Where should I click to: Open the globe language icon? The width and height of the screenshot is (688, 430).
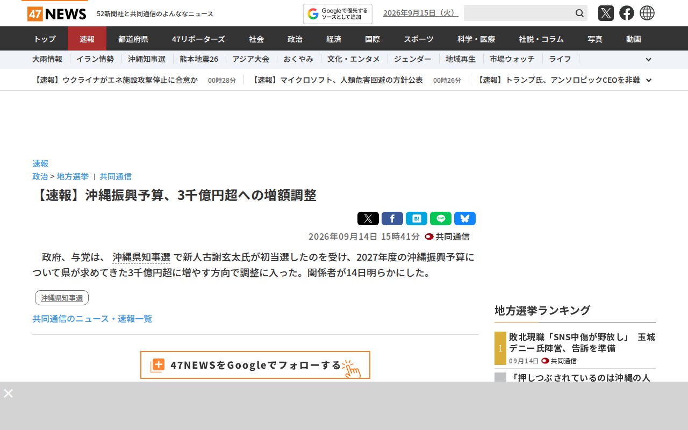pyautogui.click(x=647, y=13)
